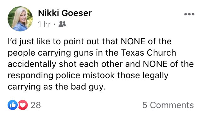The height and width of the screenshot is (115, 202).
Task: Click the friends audience icon
Action: point(62,24)
